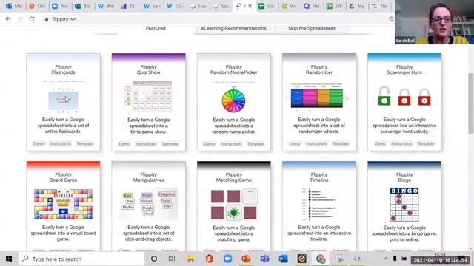Open the Randomizer Demo link
Image resolution: width=474 pixels, height=266 pixels.
tap(295, 143)
